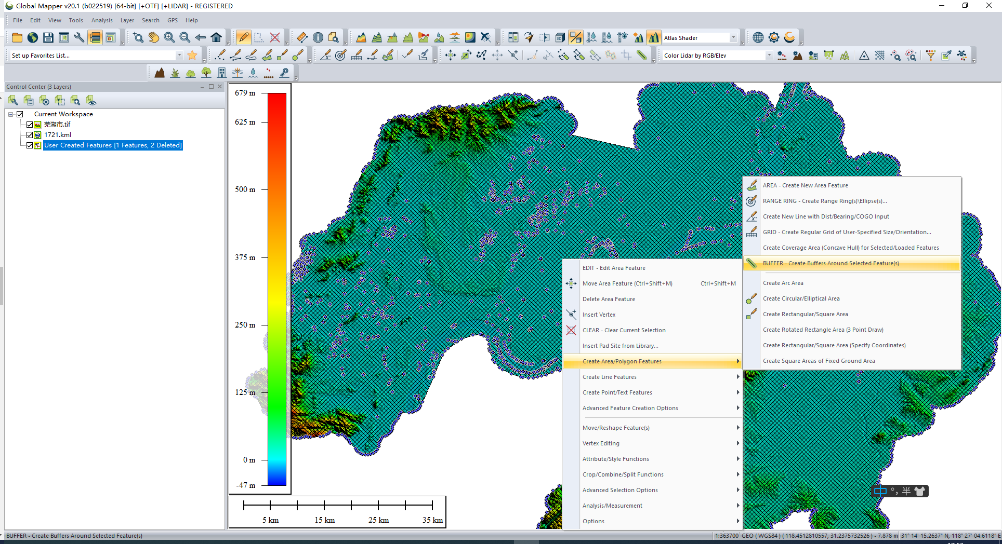The height and width of the screenshot is (544, 1002).
Task: Click Delete Area Feature in context menu
Action: point(609,299)
